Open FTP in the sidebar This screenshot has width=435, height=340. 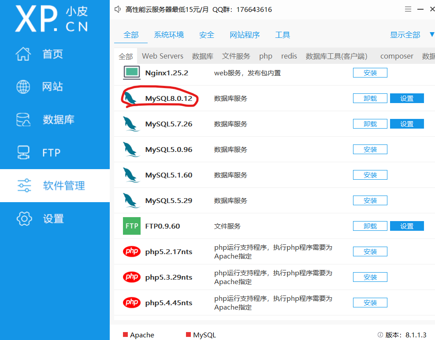(55, 152)
